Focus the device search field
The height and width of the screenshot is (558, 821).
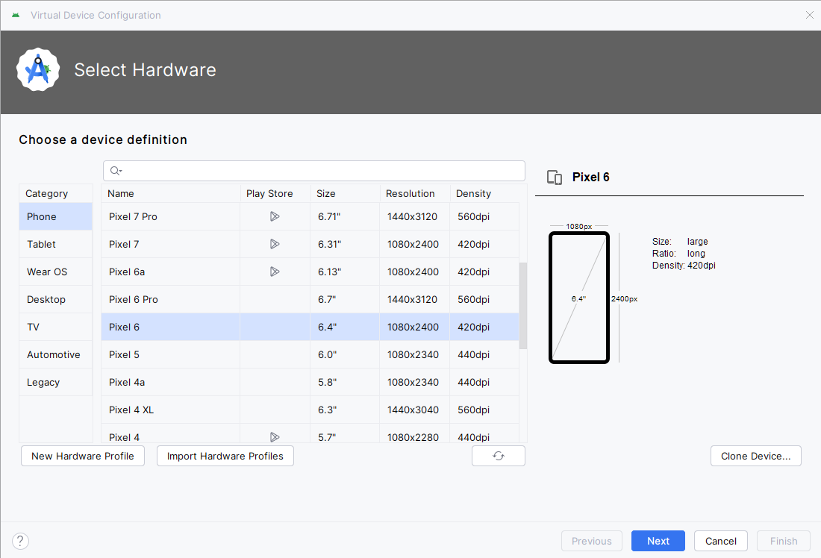321,171
